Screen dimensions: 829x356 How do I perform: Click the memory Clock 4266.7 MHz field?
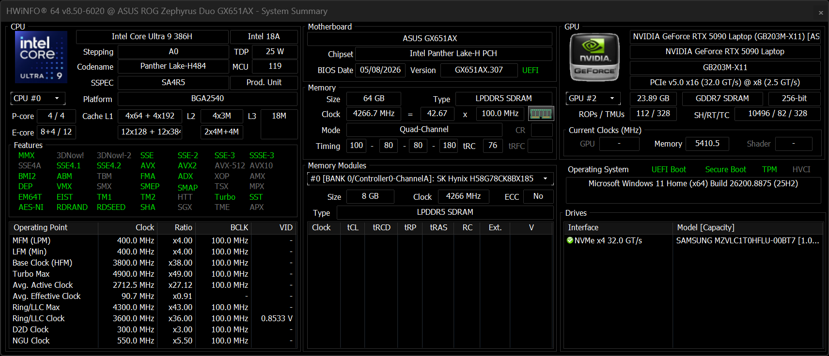coord(374,114)
